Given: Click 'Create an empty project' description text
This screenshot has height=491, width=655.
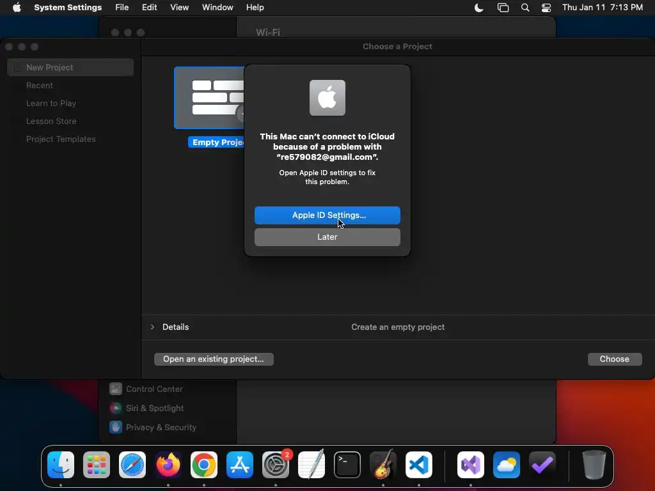Looking at the screenshot, I should 398,327.
